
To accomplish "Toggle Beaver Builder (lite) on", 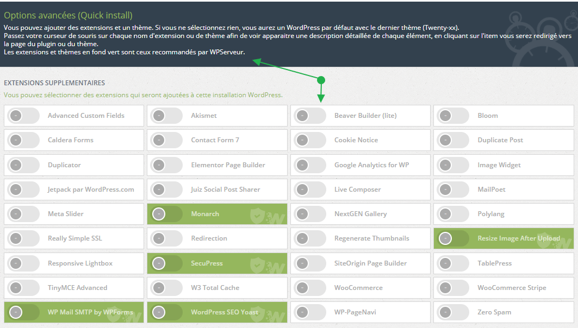I will tap(310, 116).
